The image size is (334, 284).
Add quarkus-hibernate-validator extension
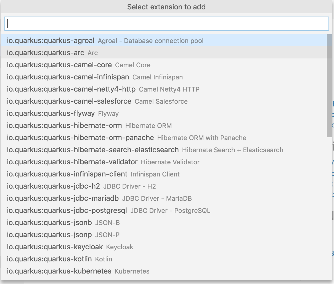[x=164, y=162]
